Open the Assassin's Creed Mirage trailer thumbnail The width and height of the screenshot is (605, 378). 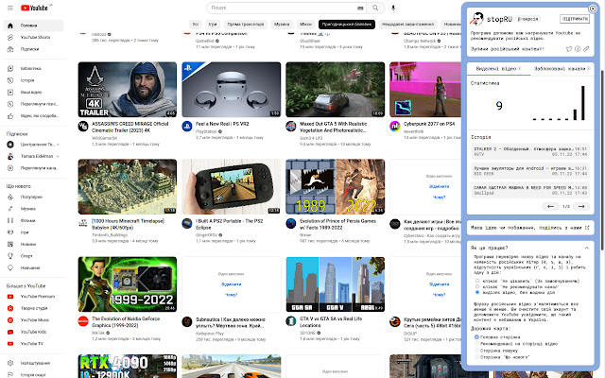[128, 90]
